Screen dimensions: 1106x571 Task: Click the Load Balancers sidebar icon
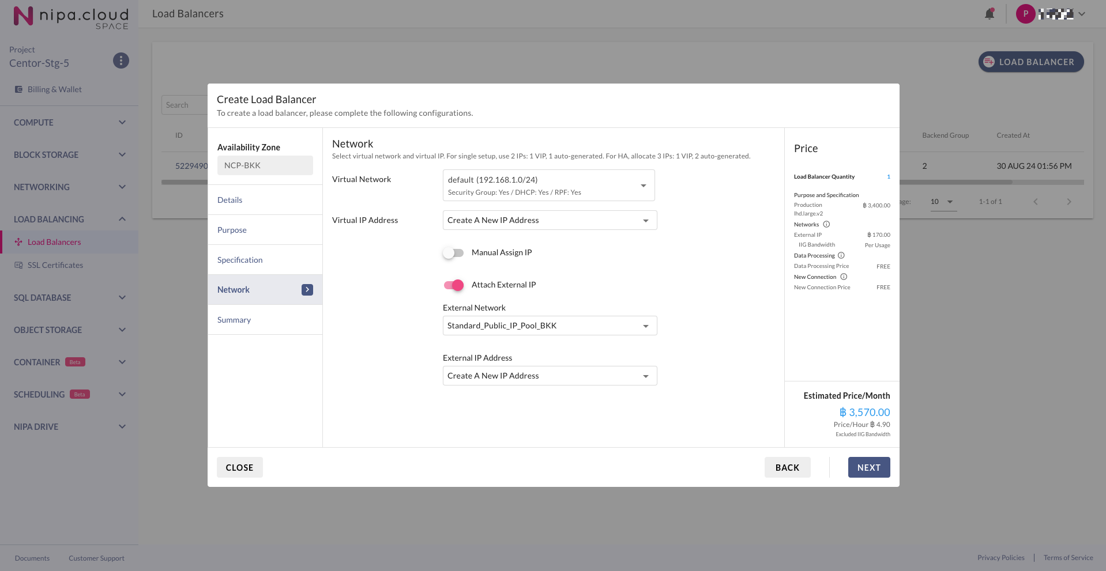pyautogui.click(x=18, y=242)
